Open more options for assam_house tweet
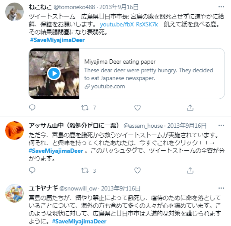Screen dimensions: 231x226 pyautogui.click(x=221, y=126)
